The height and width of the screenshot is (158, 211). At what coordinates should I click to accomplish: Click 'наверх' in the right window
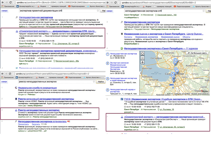[109, 11]
